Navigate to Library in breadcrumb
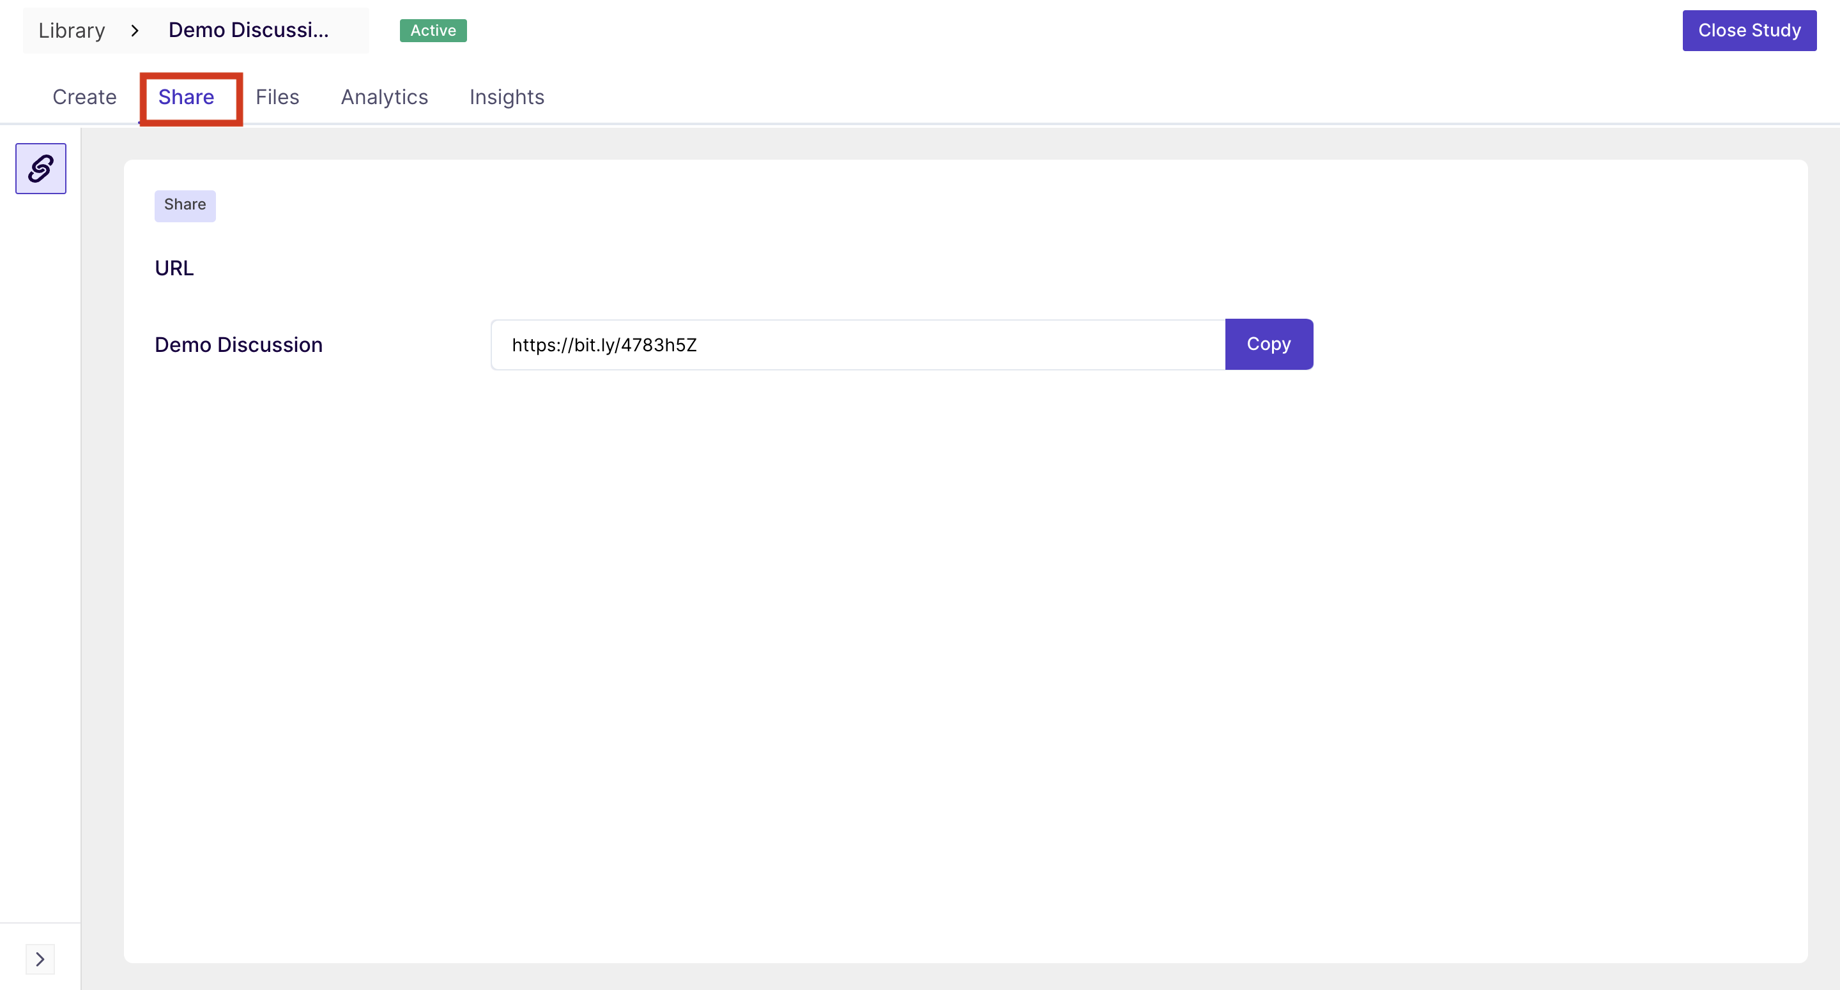 (x=72, y=31)
